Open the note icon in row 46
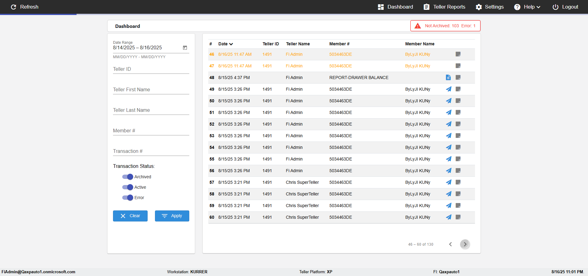This screenshot has height=276, width=588. point(458,54)
